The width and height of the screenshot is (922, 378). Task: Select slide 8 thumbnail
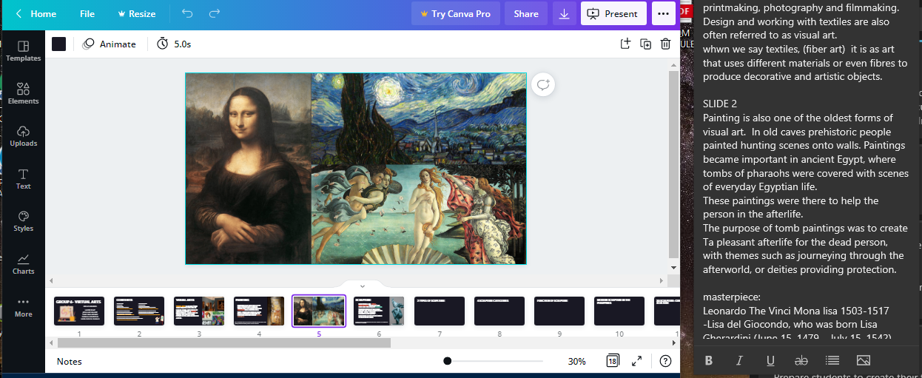pos(499,311)
